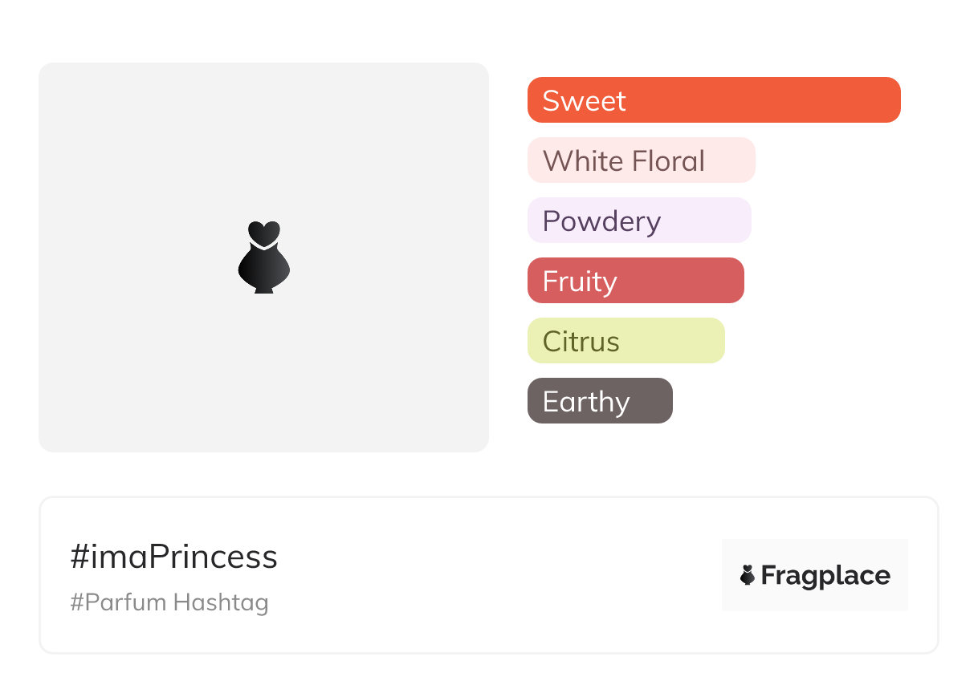Click the "Citrus" text label
The height and width of the screenshot is (693, 978).
[581, 342]
